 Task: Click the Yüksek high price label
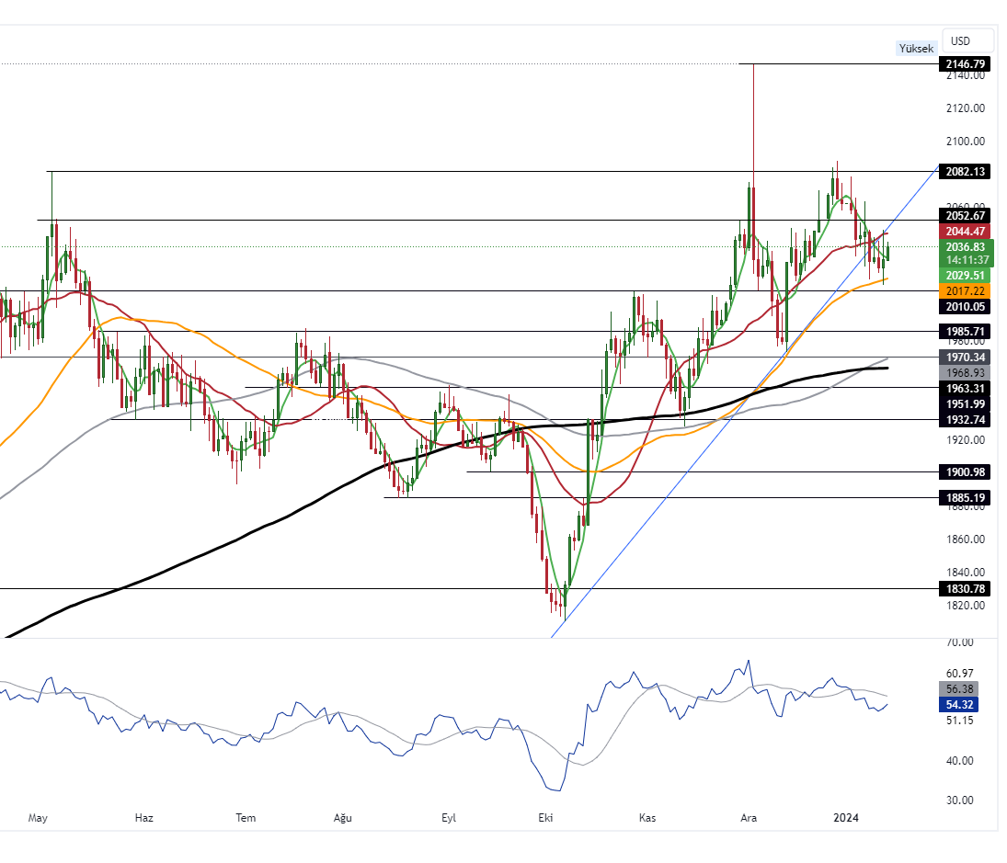(x=916, y=48)
